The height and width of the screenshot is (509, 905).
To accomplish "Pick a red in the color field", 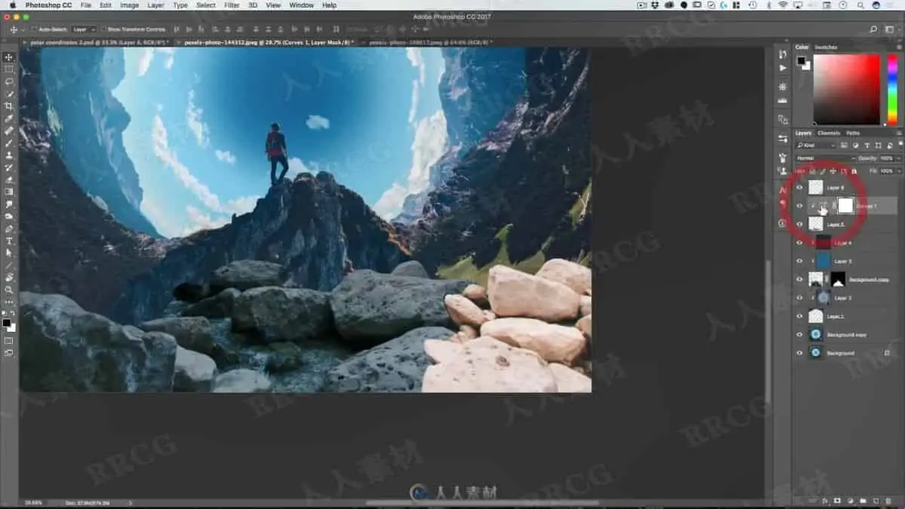I will pos(846,89).
